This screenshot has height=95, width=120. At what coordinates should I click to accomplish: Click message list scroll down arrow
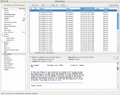[118, 51]
